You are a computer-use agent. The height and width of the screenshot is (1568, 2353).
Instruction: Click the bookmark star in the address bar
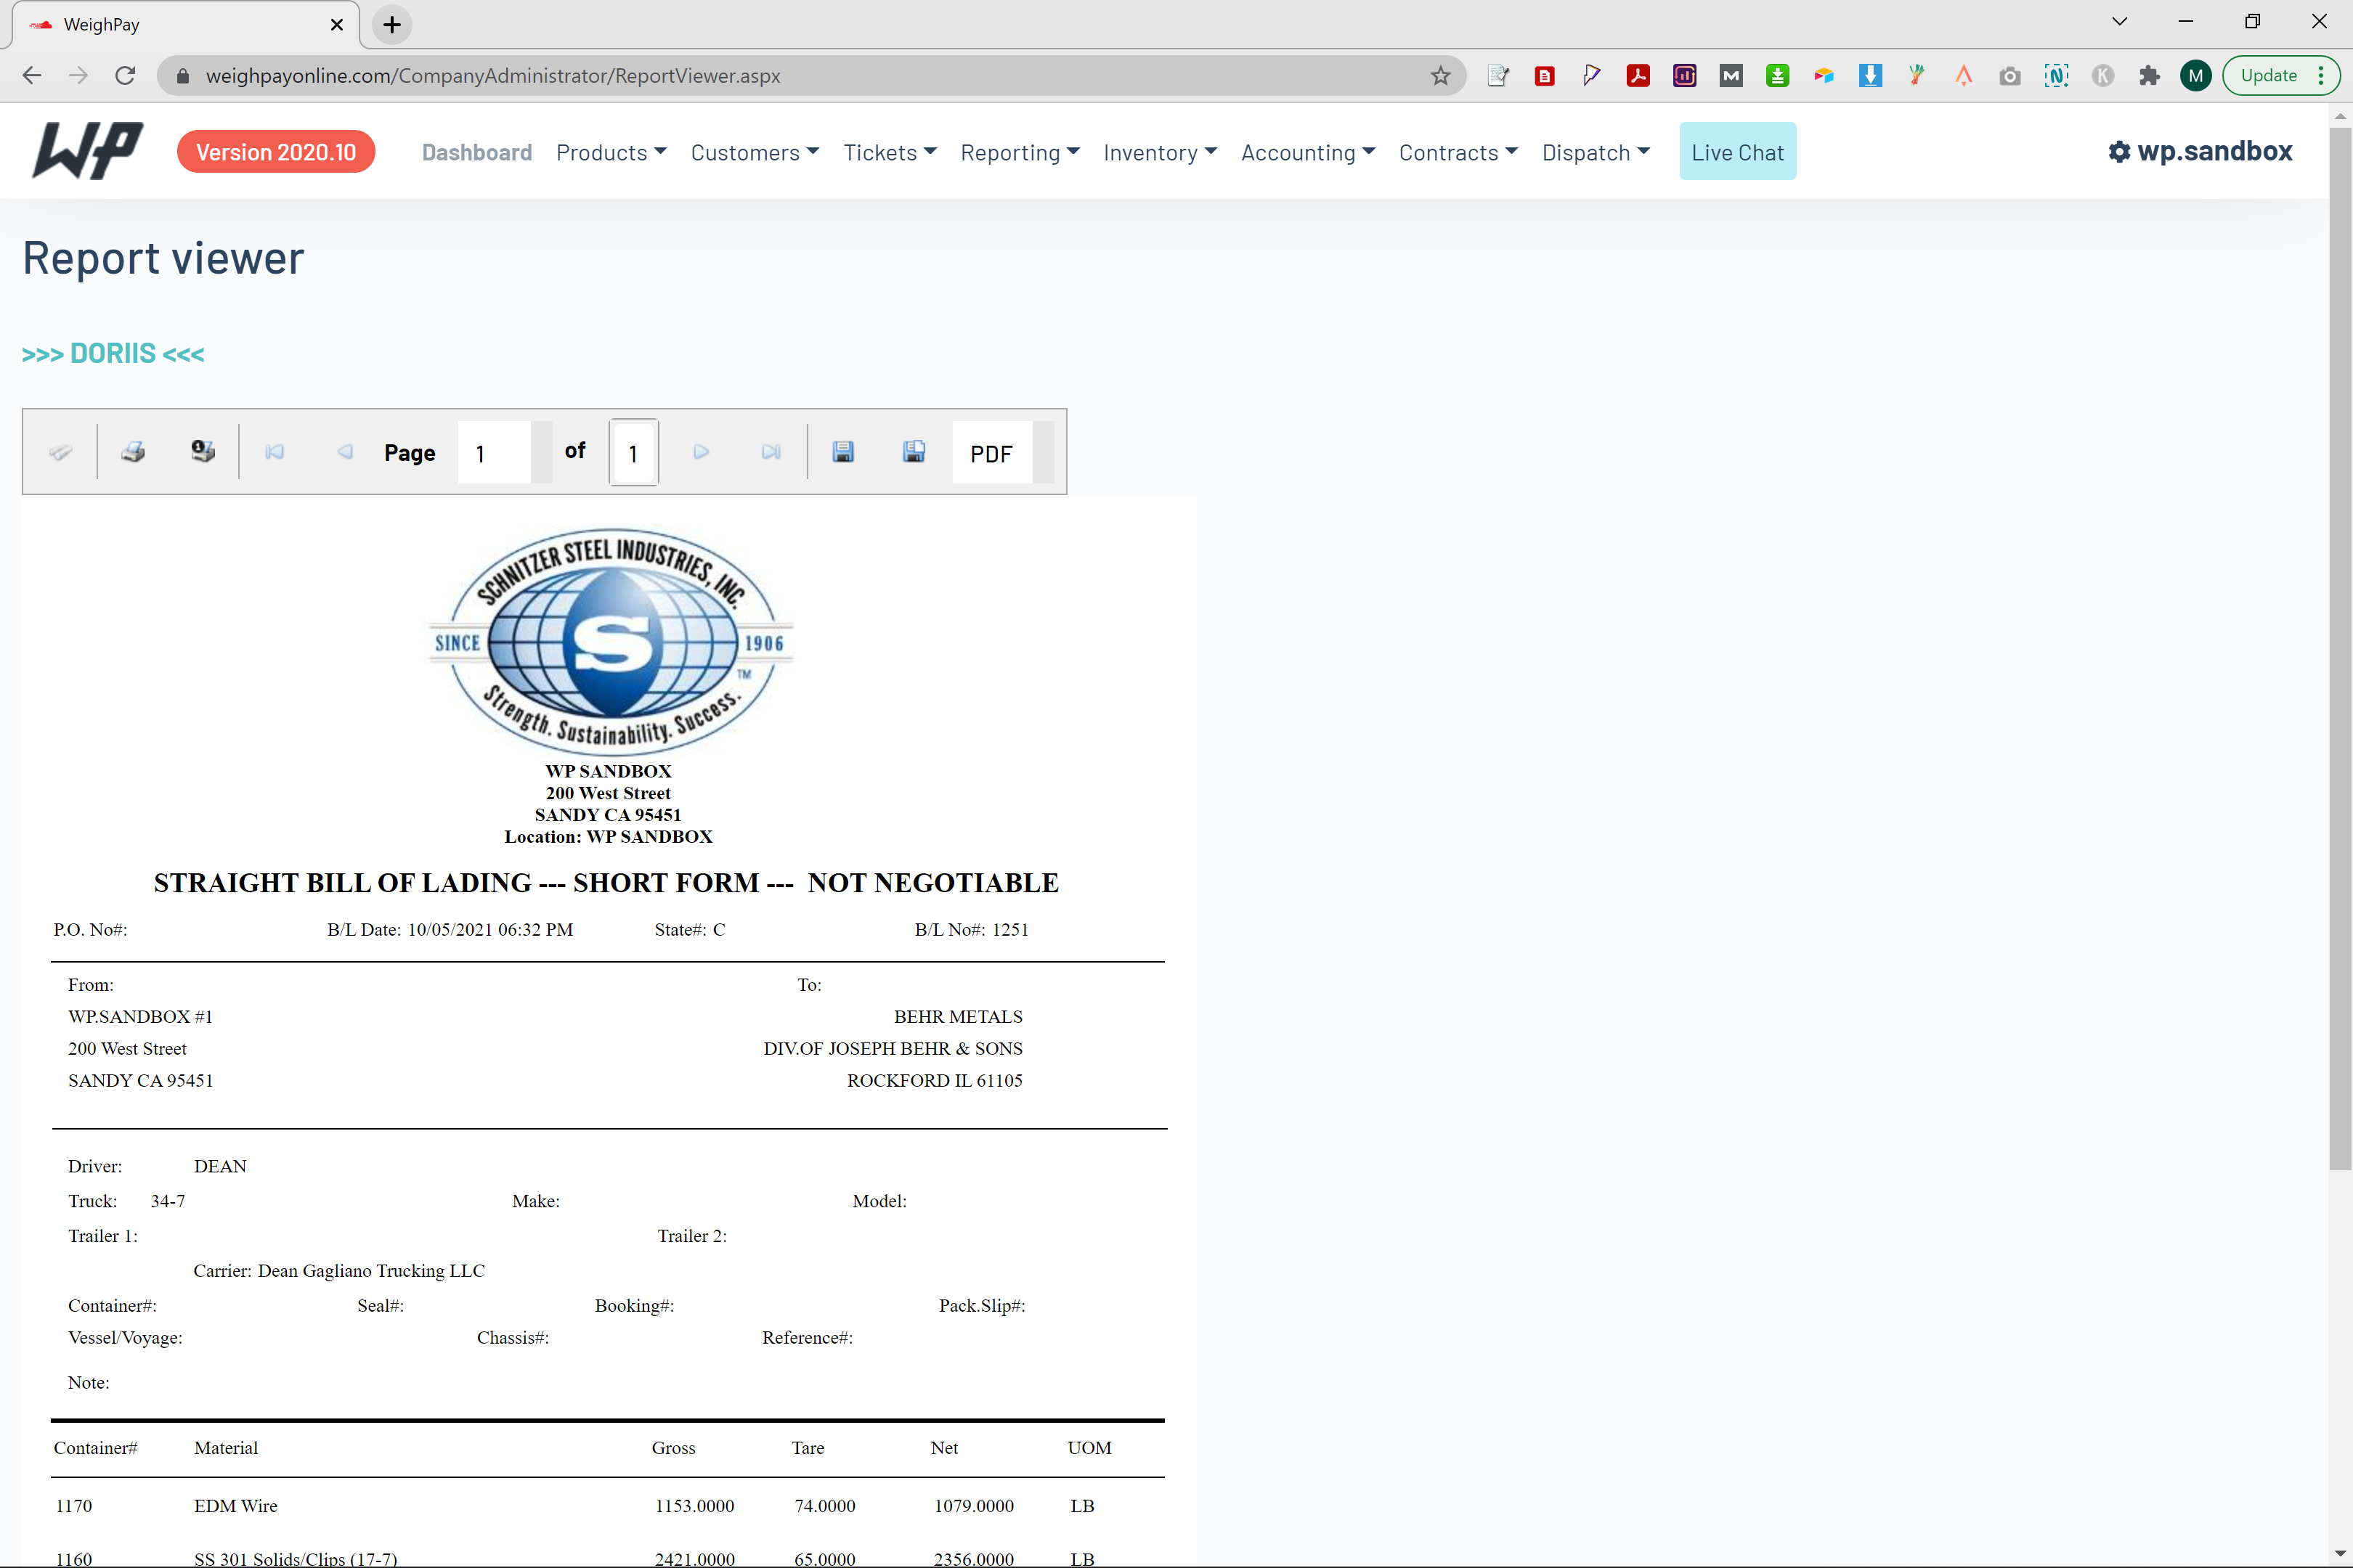click(1441, 75)
